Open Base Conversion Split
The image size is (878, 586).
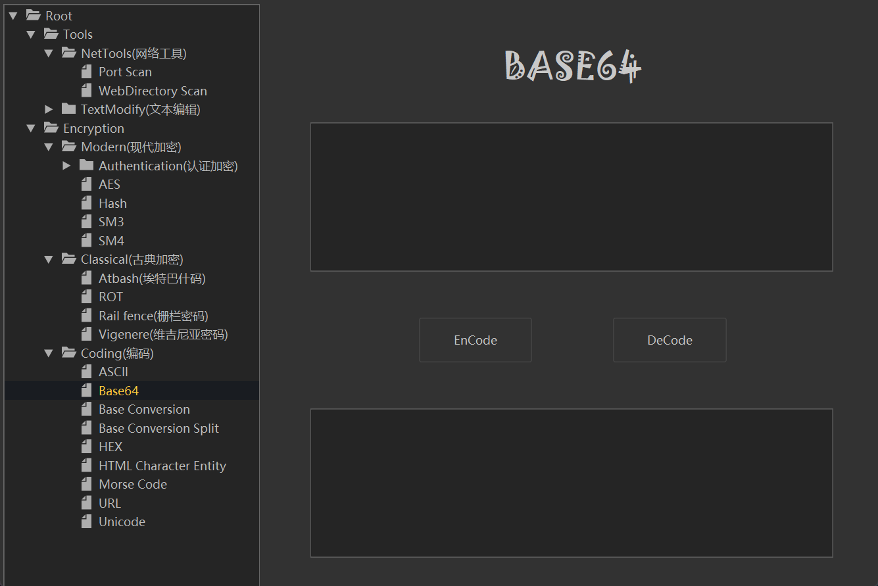[x=159, y=428]
